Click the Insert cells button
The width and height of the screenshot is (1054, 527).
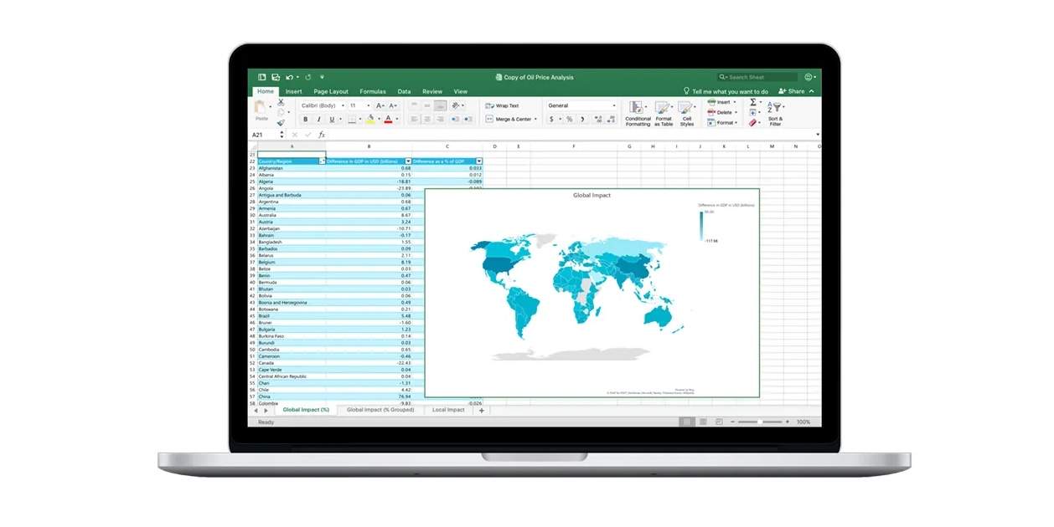point(721,102)
